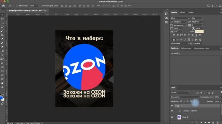222x124 pixels.
Task: Select the Crop tool
Action: pyautogui.click(x=2, y=35)
